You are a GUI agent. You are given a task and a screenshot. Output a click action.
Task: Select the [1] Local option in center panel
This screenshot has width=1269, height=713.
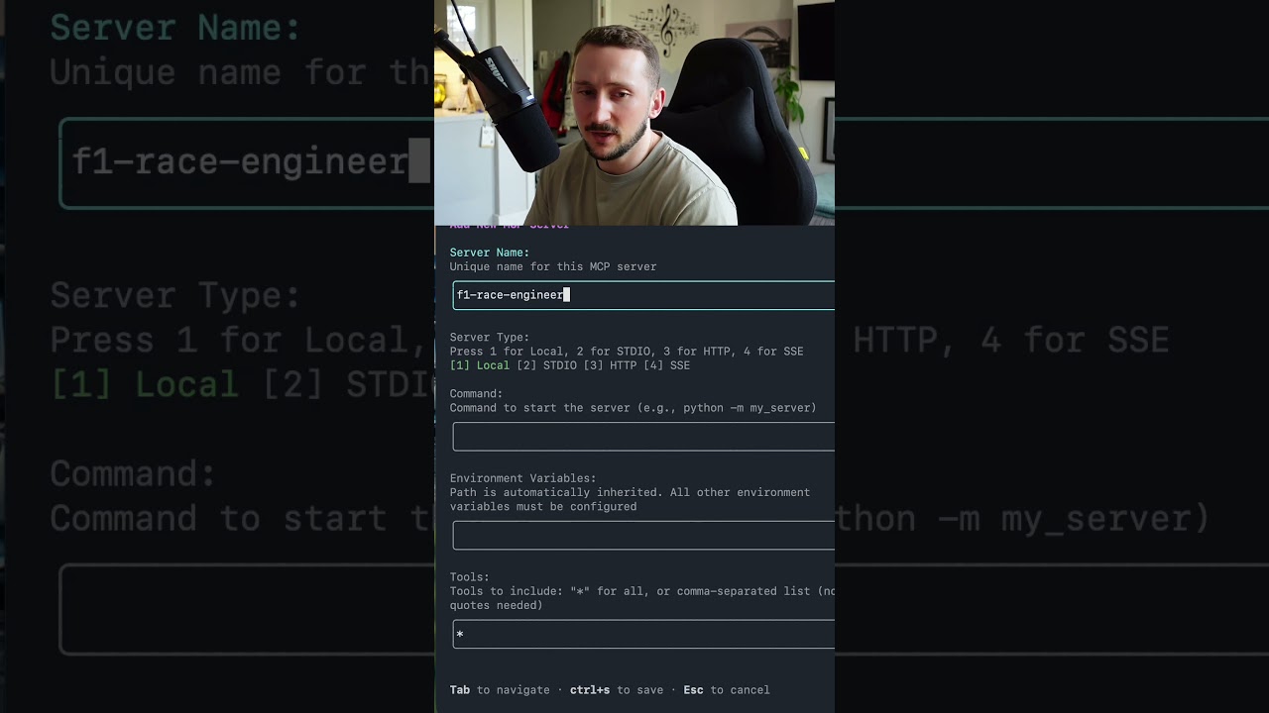pyautogui.click(x=480, y=365)
